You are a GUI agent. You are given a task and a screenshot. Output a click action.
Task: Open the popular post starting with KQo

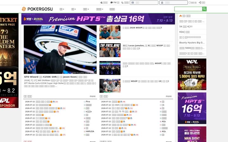point(184,32)
